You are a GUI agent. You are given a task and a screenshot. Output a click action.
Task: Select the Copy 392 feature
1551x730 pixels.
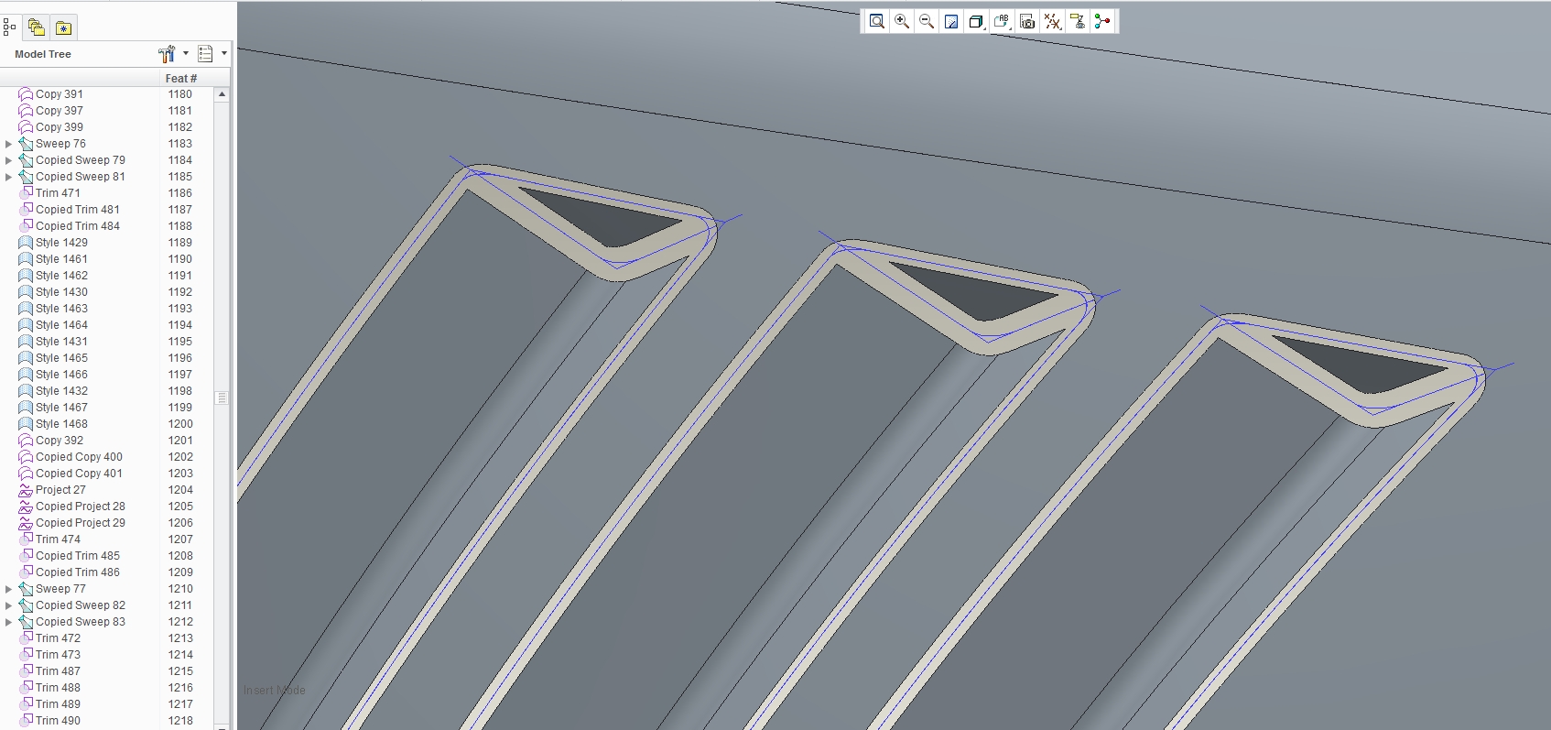(60, 441)
